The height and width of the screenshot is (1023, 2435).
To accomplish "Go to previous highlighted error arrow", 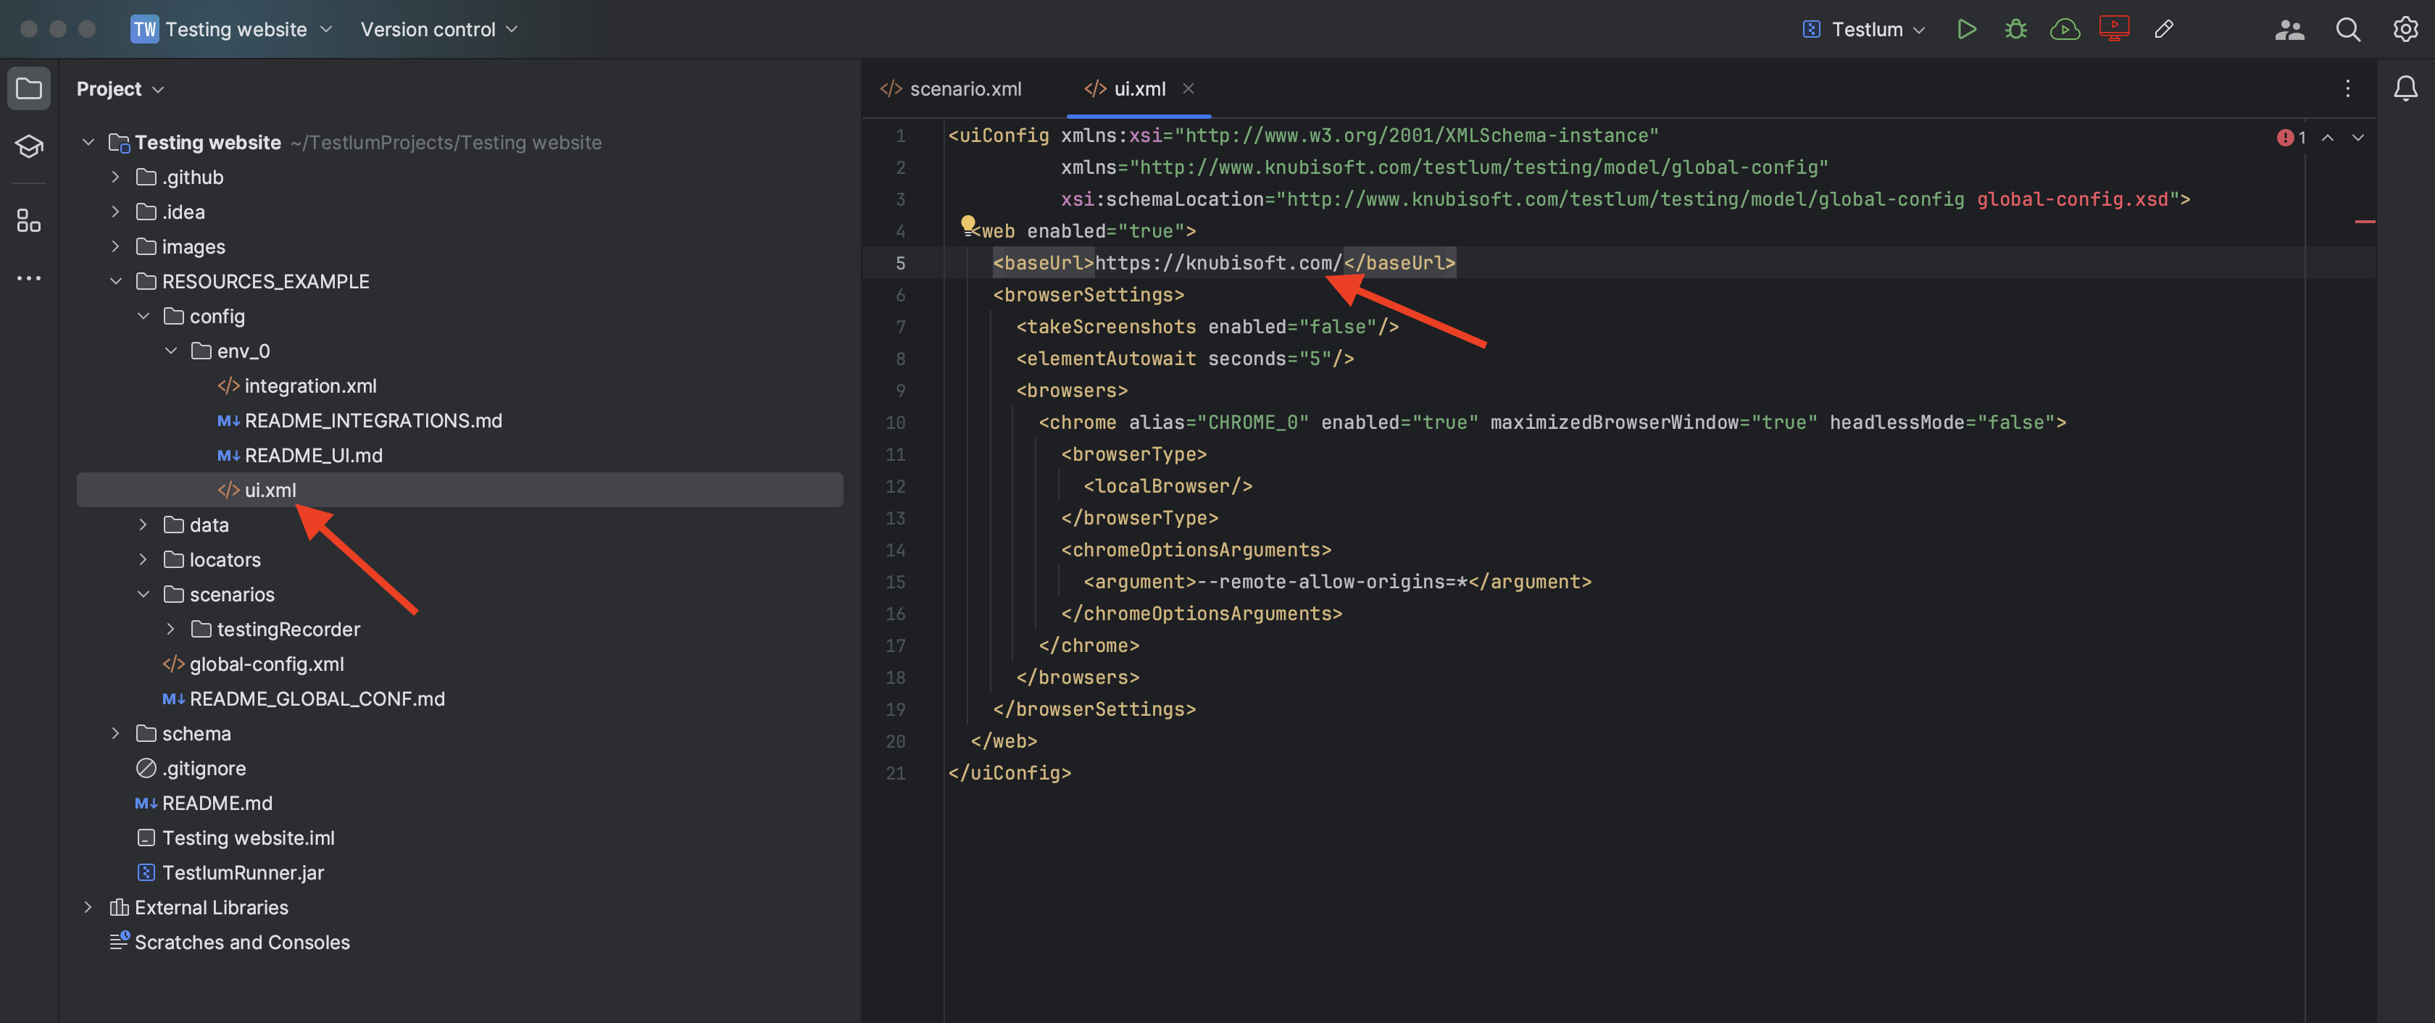I will pyautogui.click(x=2328, y=138).
